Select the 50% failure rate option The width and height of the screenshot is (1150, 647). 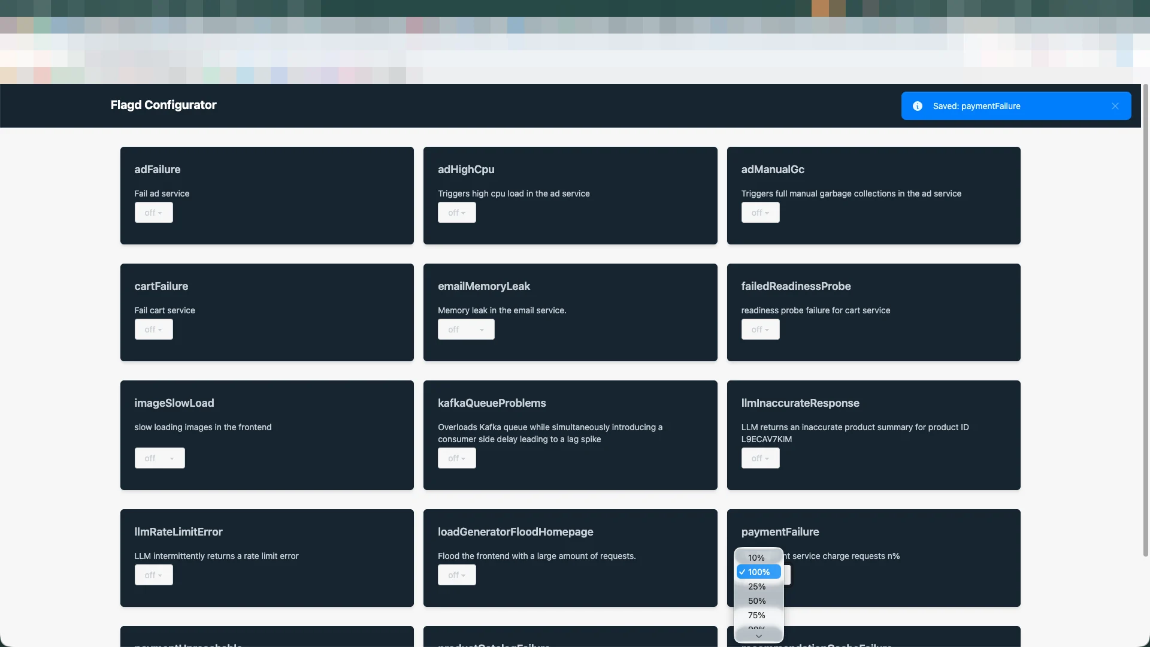tap(759, 601)
